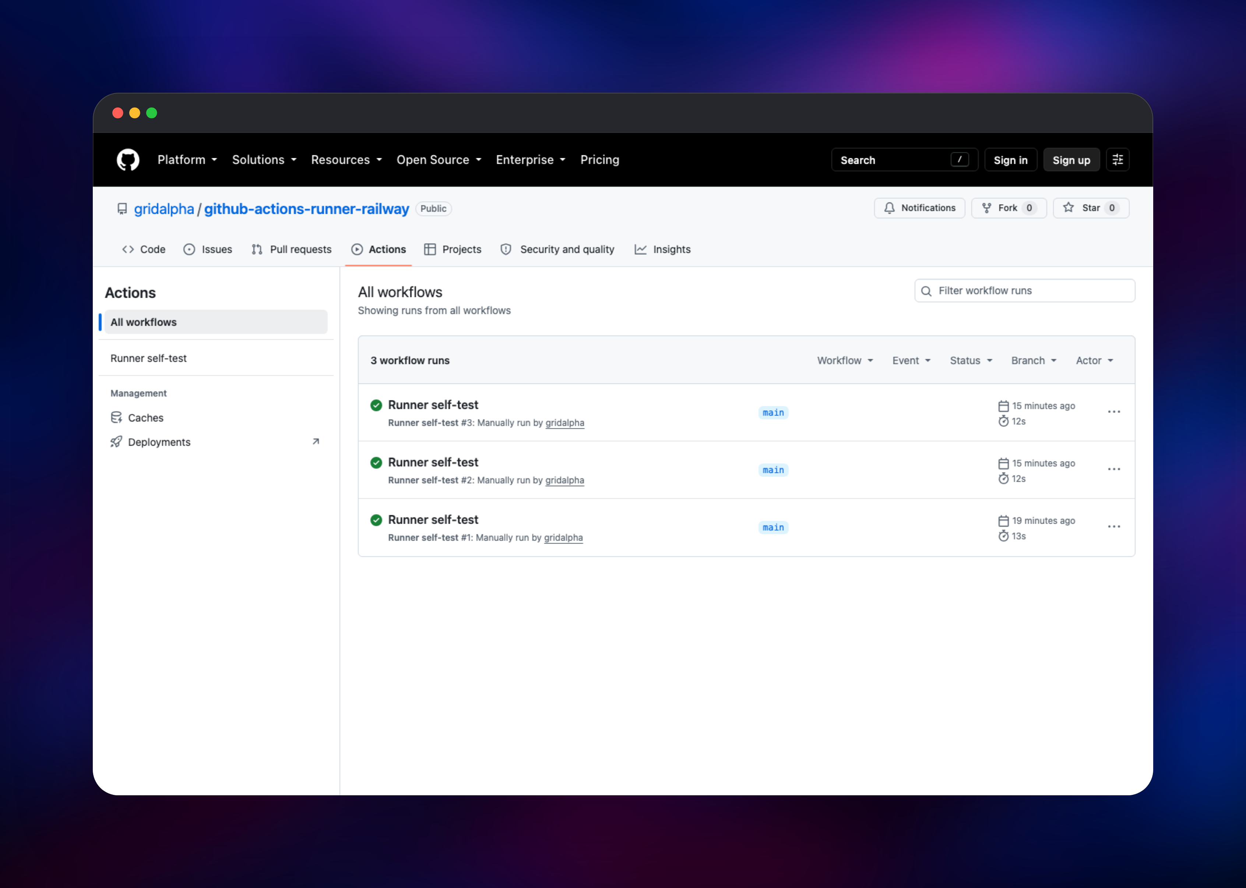
Task: Click main branch label of run #3
Action: [x=773, y=413]
